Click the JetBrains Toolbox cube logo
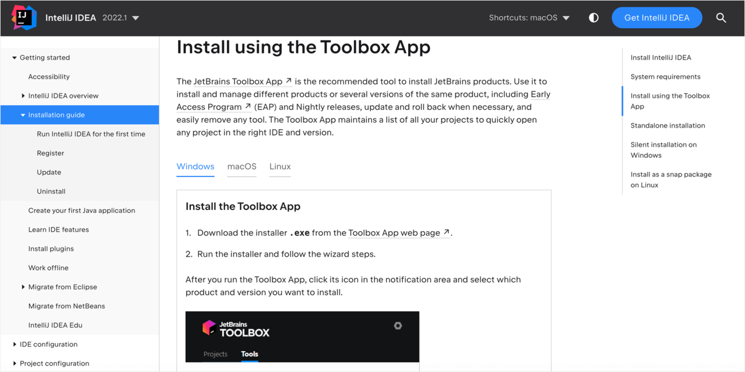 [x=209, y=328]
